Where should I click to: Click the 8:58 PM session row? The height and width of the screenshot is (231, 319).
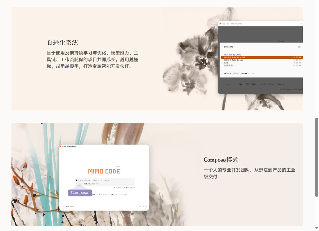[262, 63]
